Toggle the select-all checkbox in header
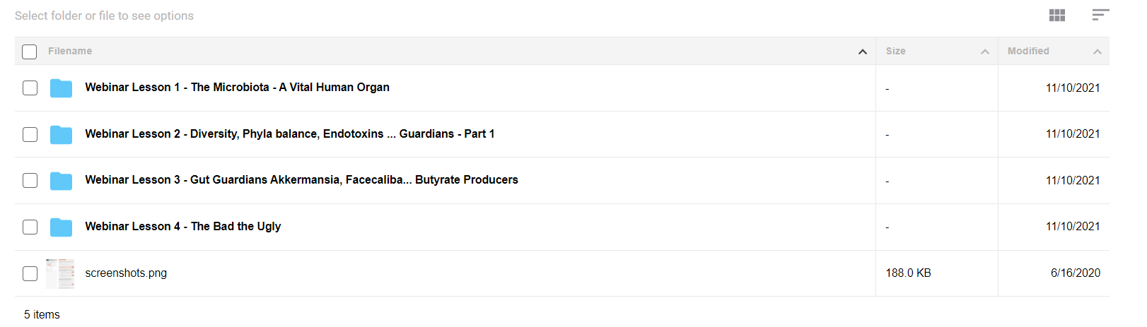This screenshot has height=327, width=1147. pos(30,52)
